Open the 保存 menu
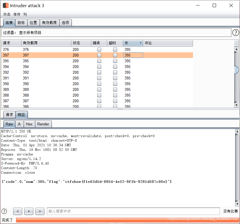 pos(17,14)
